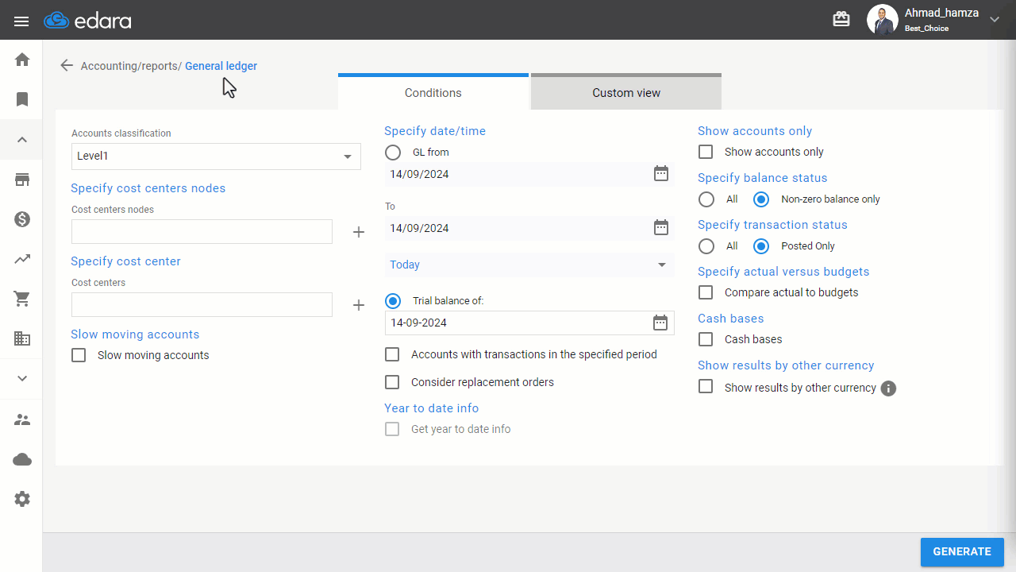Open the building sidebar icon
Screen dimensions: 1016x572
(x=22, y=338)
